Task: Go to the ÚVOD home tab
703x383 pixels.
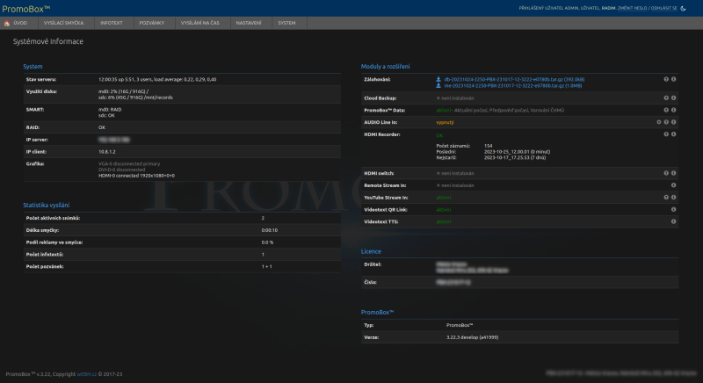Action: (x=16, y=23)
